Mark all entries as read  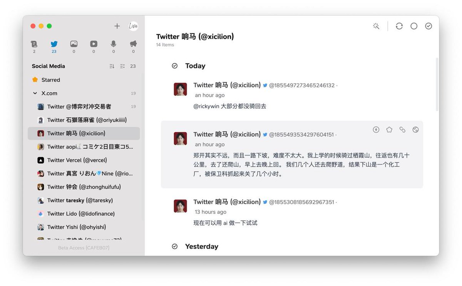coord(429,26)
